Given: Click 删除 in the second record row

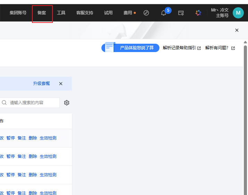Looking at the screenshot, I should tap(33, 156).
